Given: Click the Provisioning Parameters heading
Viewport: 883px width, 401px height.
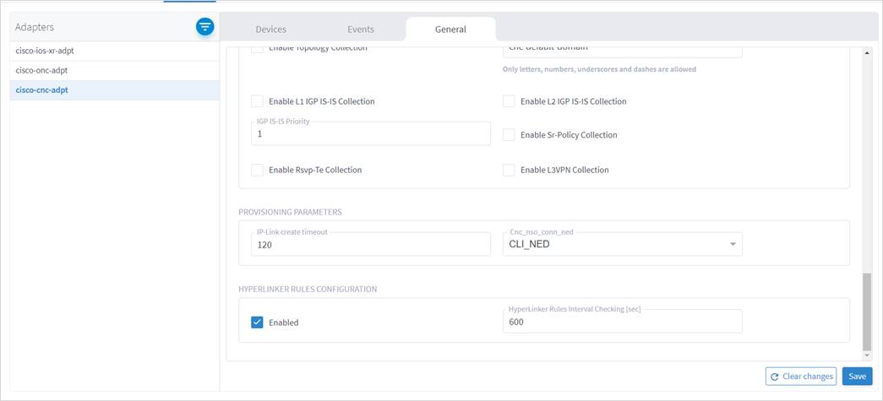Looking at the screenshot, I should click(x=290, y=212).
